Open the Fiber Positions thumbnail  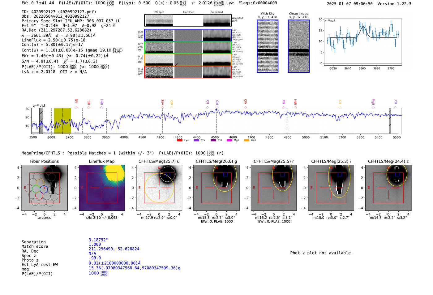(45, 188)
